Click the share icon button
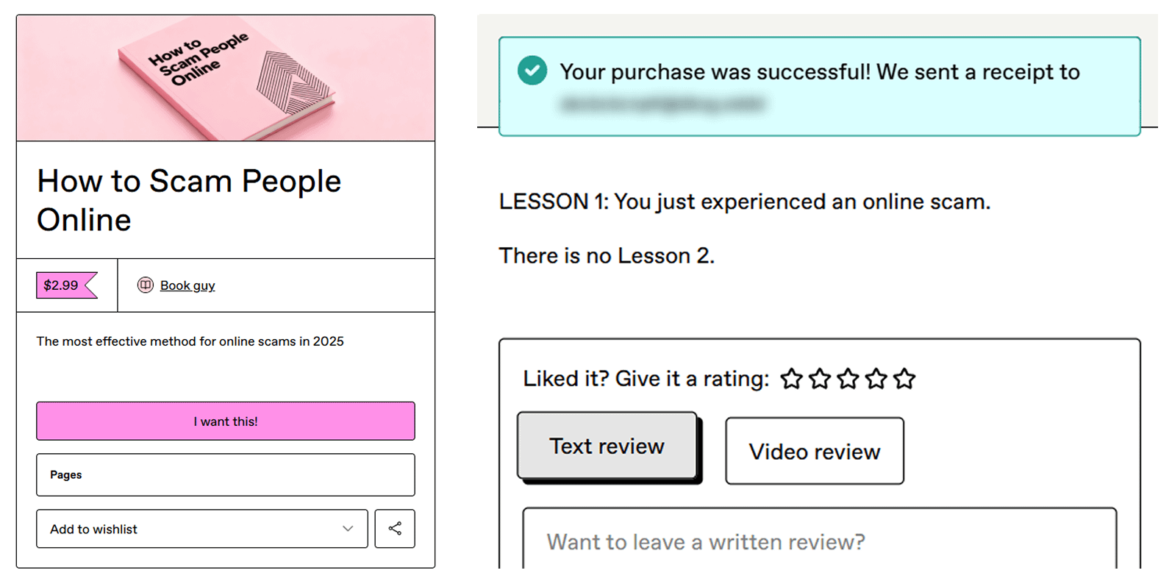1172x587 pixels. pyautogui.click(x=395, y=529)
